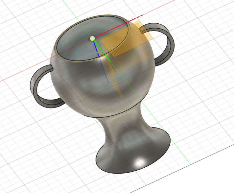This screenshot has height=193, width=234.
Task: Select the bottom outline edge of the base
Action: 125,172
